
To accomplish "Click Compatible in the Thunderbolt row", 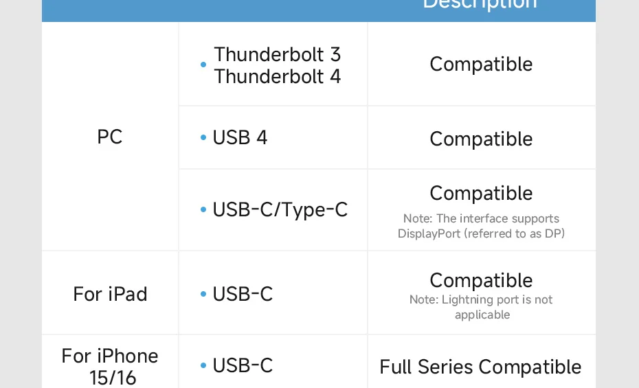I will [481, 65].
